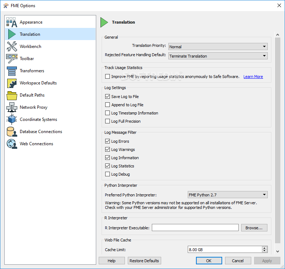Image resolution: width=285 pixels, height=269 pixels.
Task: Select the Toolbar label in list
Action: pyautogui.click(x=27, y=59)
